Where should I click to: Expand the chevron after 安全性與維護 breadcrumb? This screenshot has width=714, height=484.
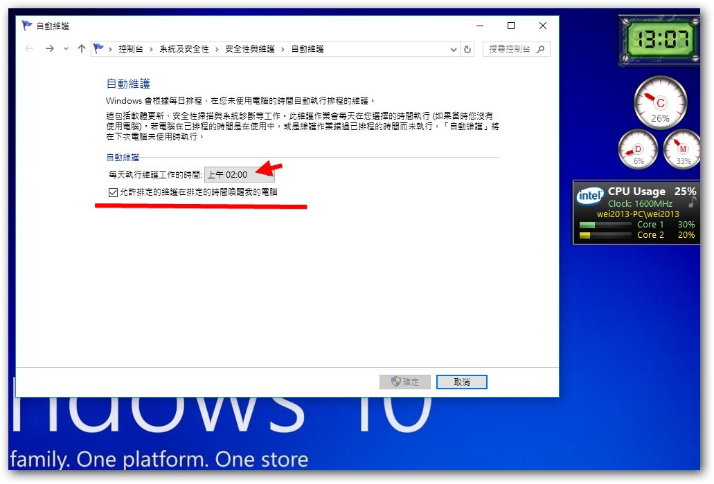283,49
